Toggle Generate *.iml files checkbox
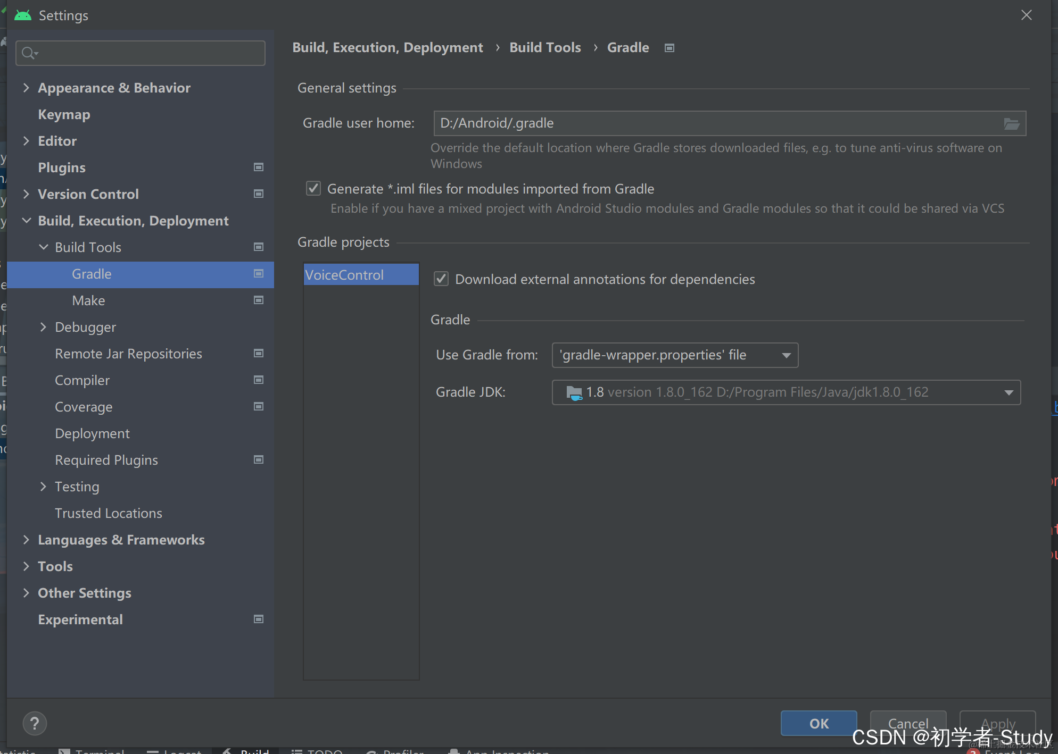This screenshot has height=754, width=1058. click(313, 189)
